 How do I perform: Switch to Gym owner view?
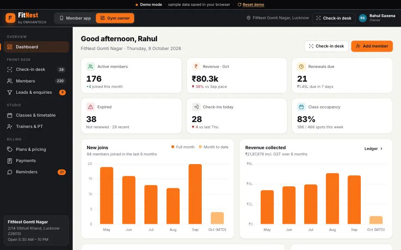pyautogui.click(x=115, y=18)
